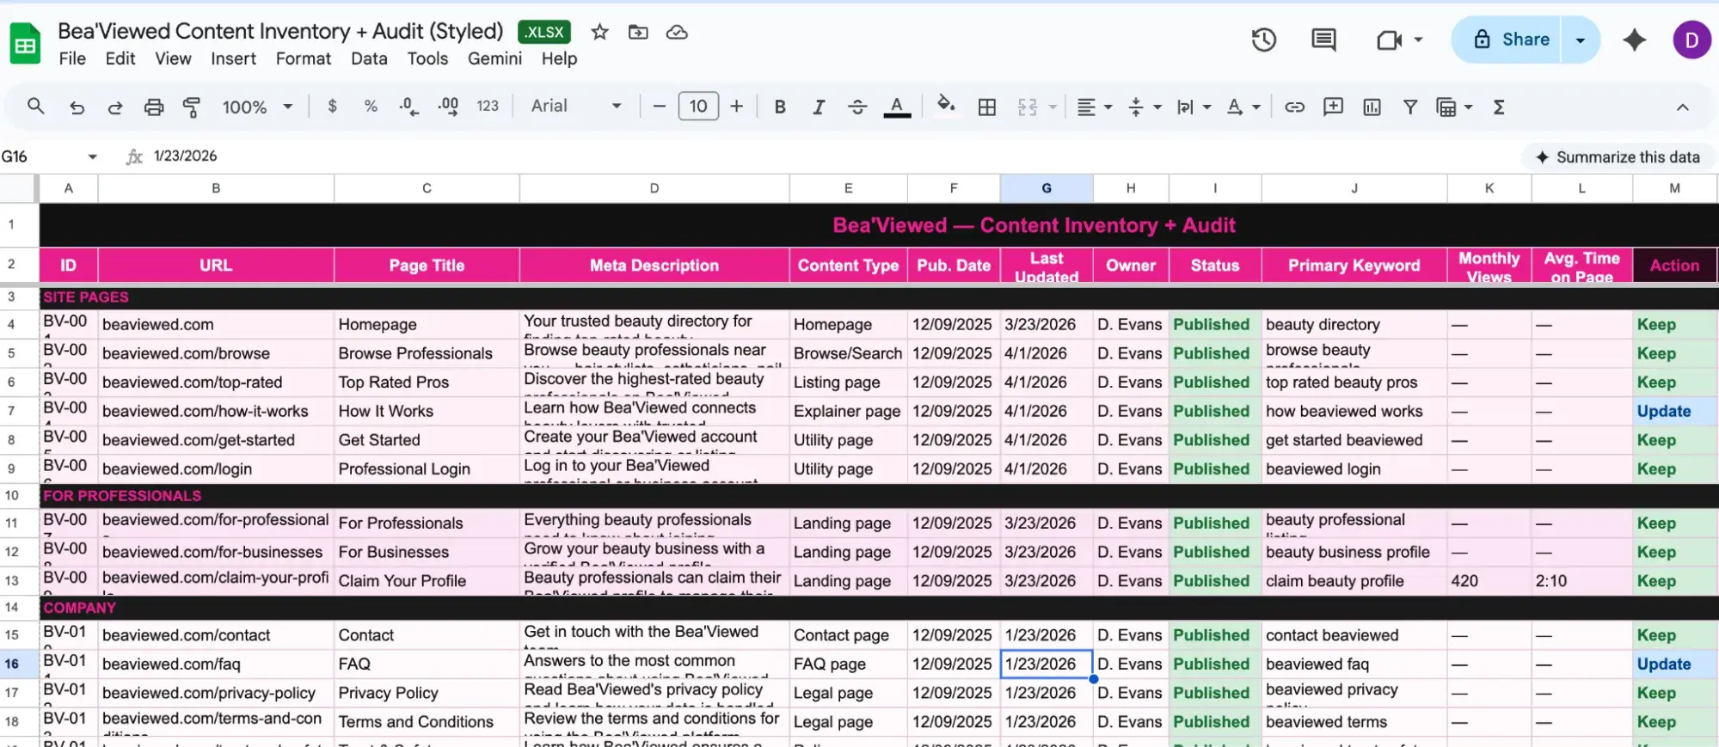This screenshot has width=1719, height=747.
Task: Open the Gemini sparkle icon
Action: point(1635,40)
